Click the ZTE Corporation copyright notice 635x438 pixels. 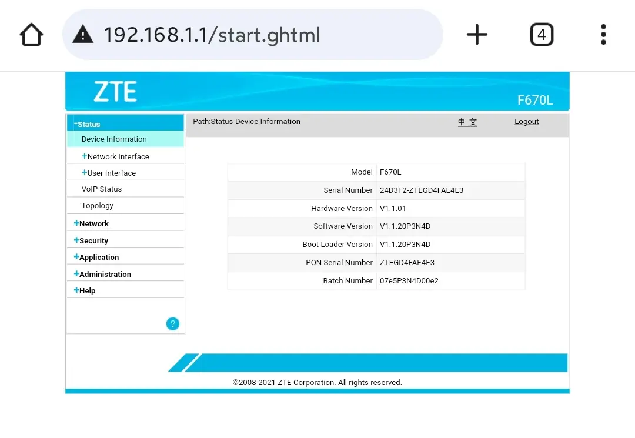(317, 383)
